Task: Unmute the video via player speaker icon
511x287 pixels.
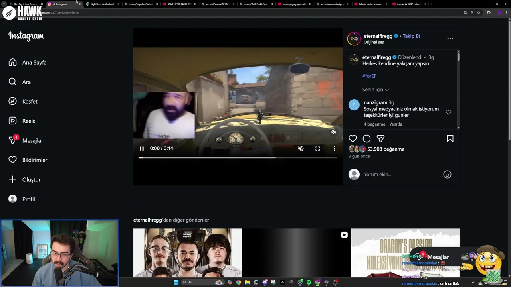Action: (x=301, y=149)
